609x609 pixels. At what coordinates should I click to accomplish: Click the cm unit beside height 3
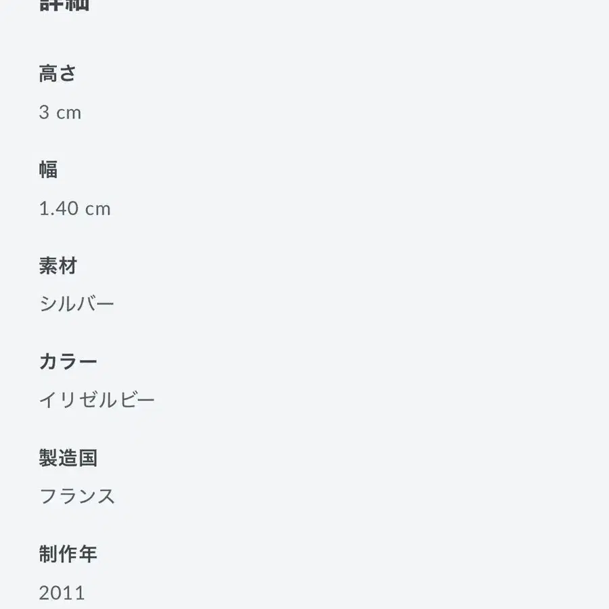tap(68, 113)
